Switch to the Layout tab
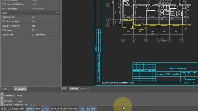This screenshot has width=198, height=111. (x=84, y=88)
